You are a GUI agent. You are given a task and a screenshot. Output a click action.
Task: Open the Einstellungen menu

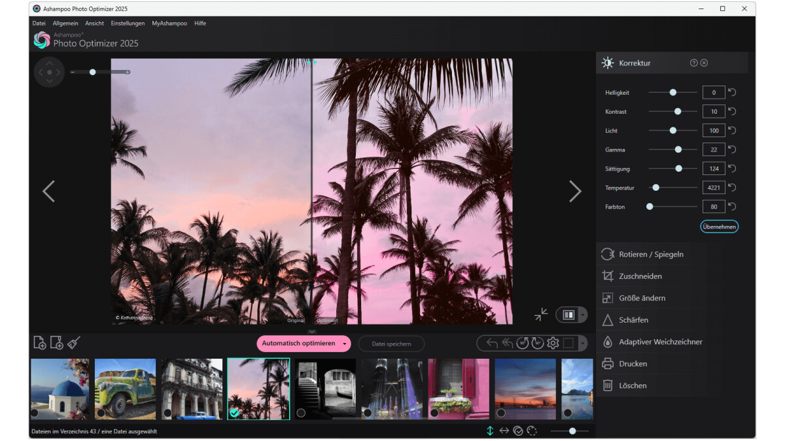pyautogui.click(x=128, y=23)
